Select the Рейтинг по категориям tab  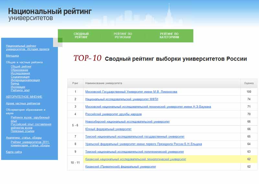point(169,36)
